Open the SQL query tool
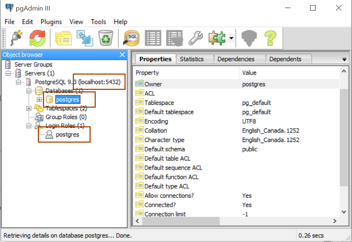The image size is (352, 242). coord(131,38)
